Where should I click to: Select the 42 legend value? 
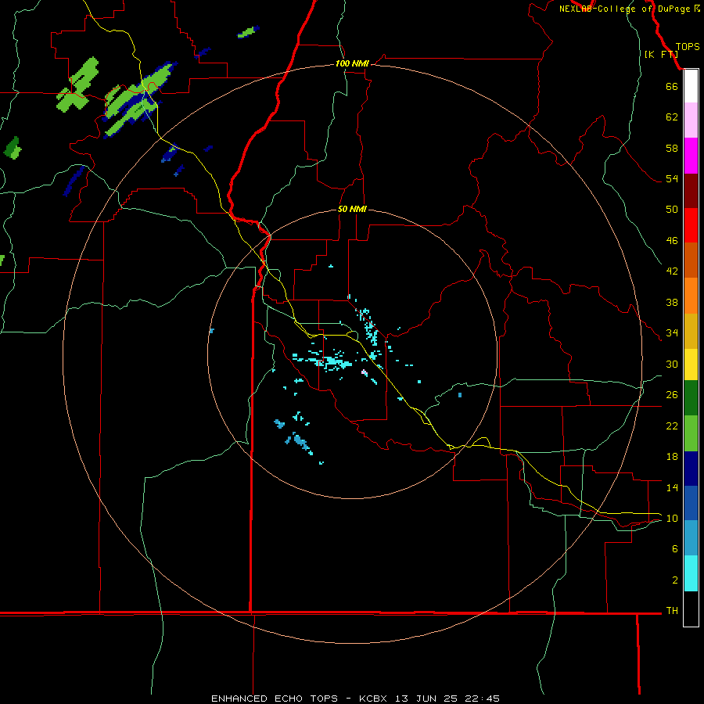[x=672, y=271]
